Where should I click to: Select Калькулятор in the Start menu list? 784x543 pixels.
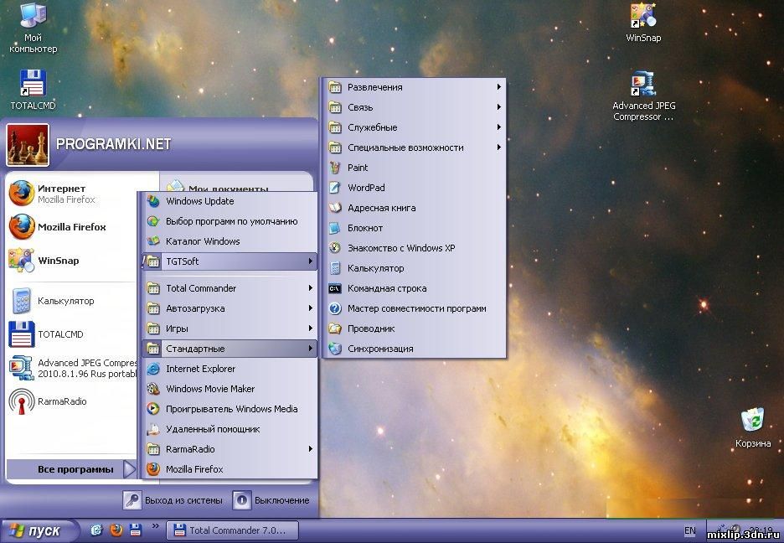pos(71,301)
